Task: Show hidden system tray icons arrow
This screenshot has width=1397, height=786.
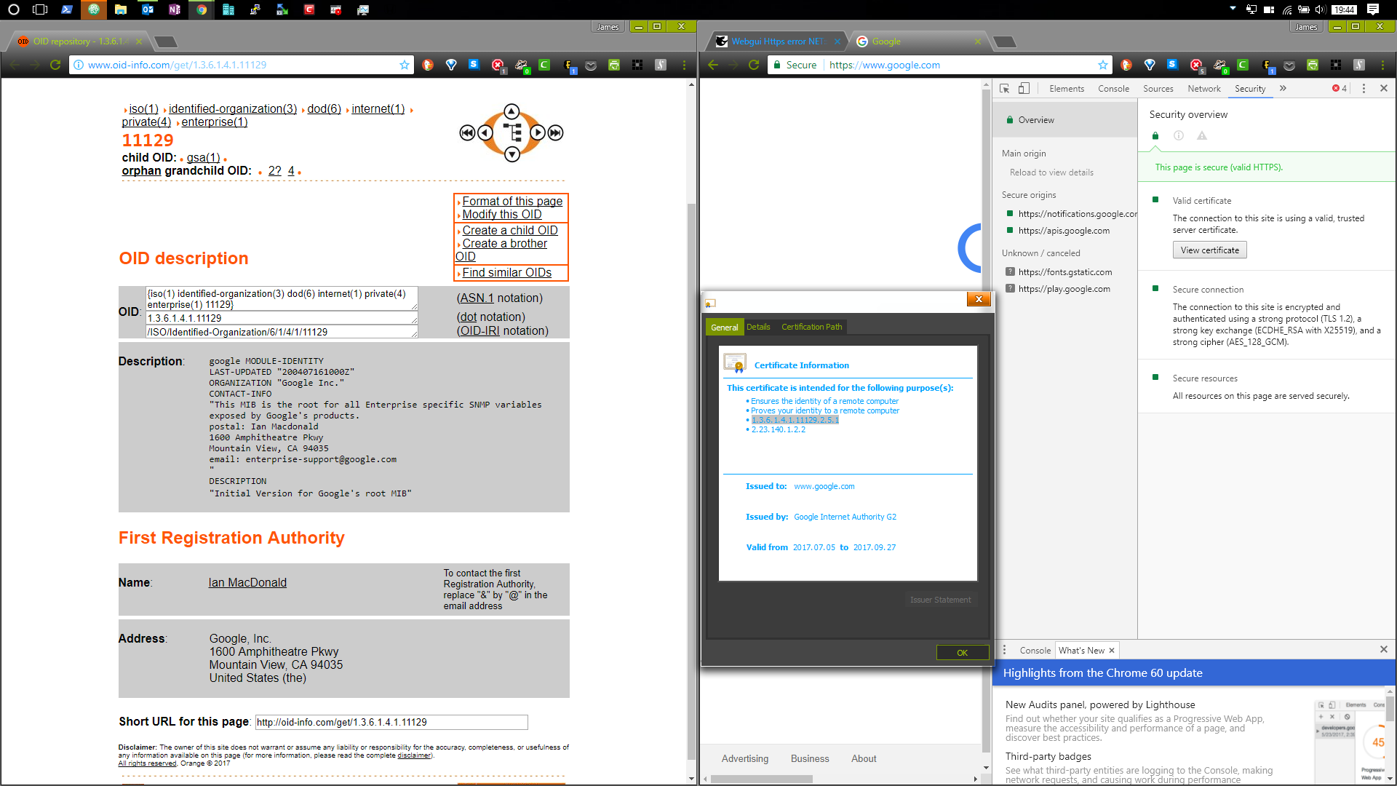Action: tap(1233, 9)
